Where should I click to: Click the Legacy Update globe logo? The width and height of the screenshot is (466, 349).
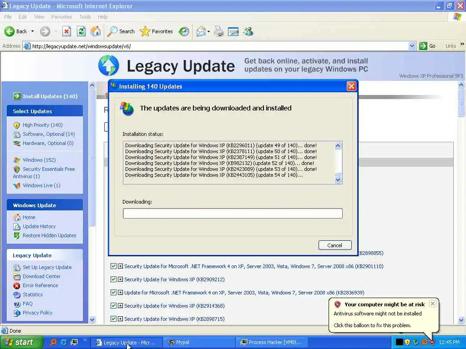[109, 65]
